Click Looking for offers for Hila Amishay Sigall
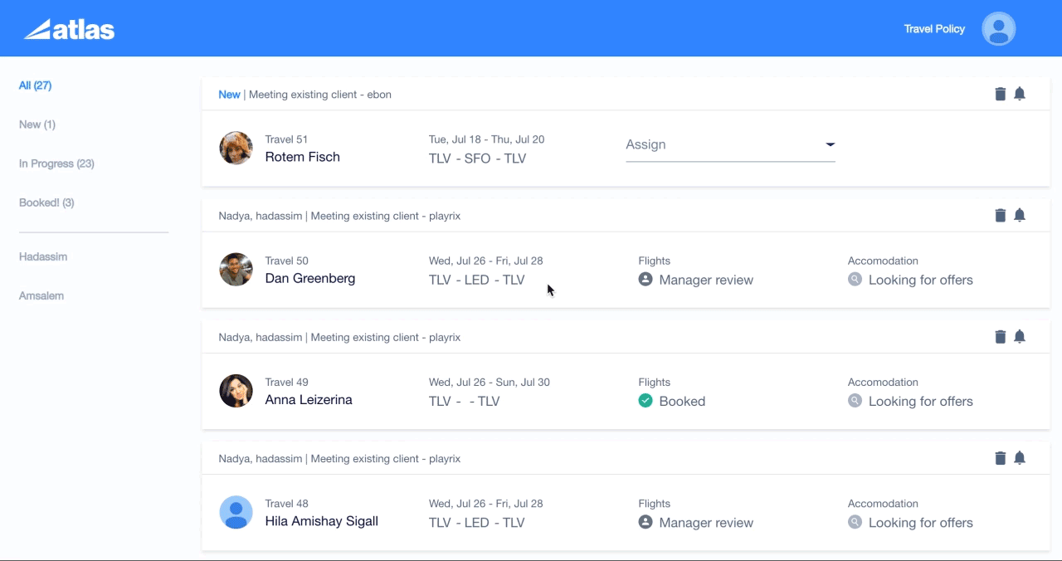1062x561 pixels. (920, 522)
